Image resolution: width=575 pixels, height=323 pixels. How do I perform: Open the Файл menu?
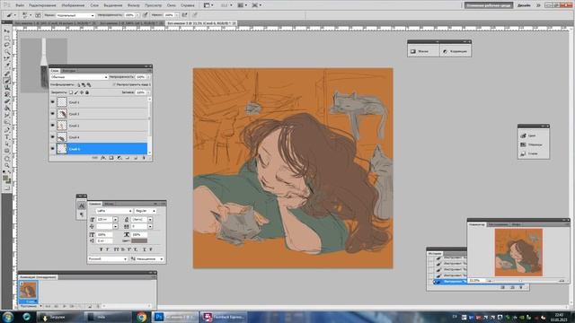pyautogui.click(x=20, y=5)
